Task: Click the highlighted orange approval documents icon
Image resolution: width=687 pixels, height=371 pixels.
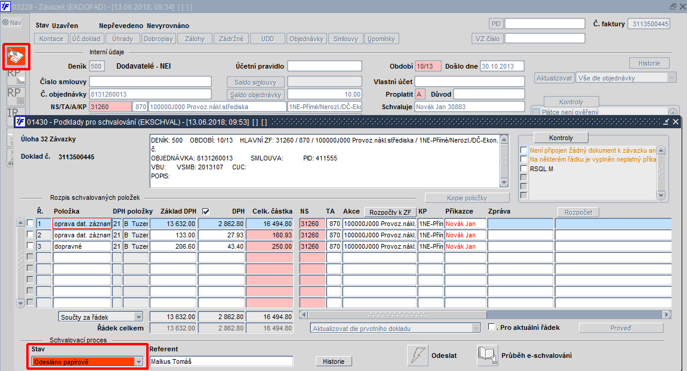Action: (16, 57)
